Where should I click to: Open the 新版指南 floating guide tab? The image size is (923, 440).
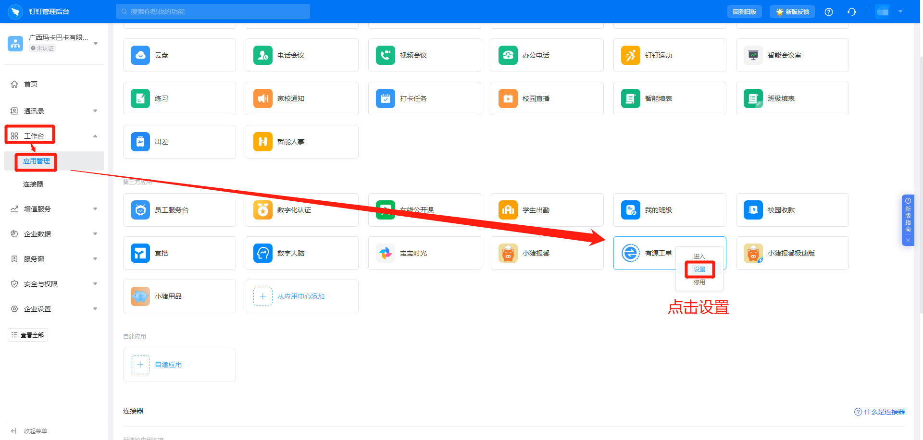[x=908, y=216]
